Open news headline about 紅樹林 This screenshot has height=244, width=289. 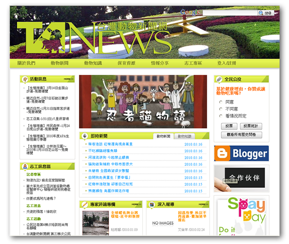click(x=110, y=184)
